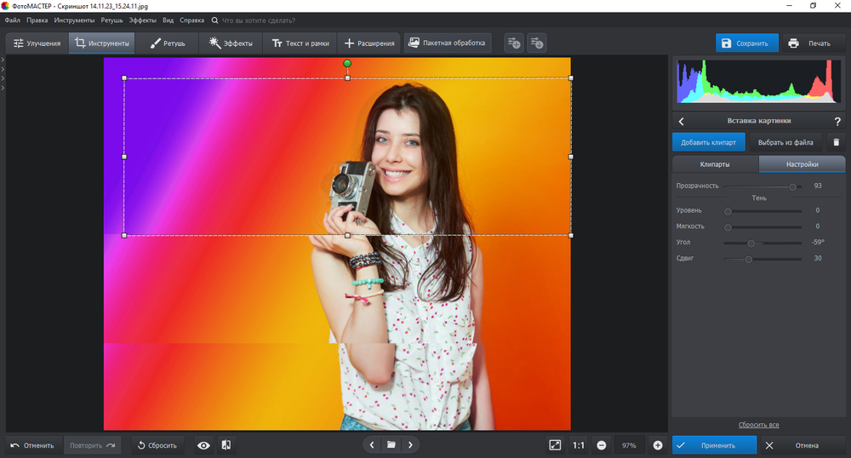This screenshot has height=458, width=851.
Task: Click the zoom in plus icon
Action: pos(658,445)
